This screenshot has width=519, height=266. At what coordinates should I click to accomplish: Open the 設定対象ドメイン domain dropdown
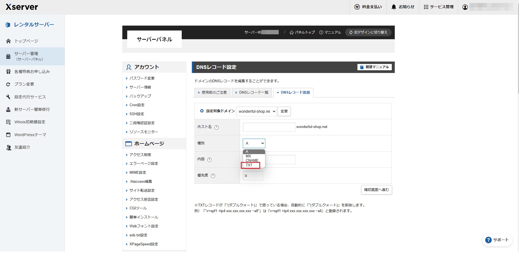coord(256,111)
